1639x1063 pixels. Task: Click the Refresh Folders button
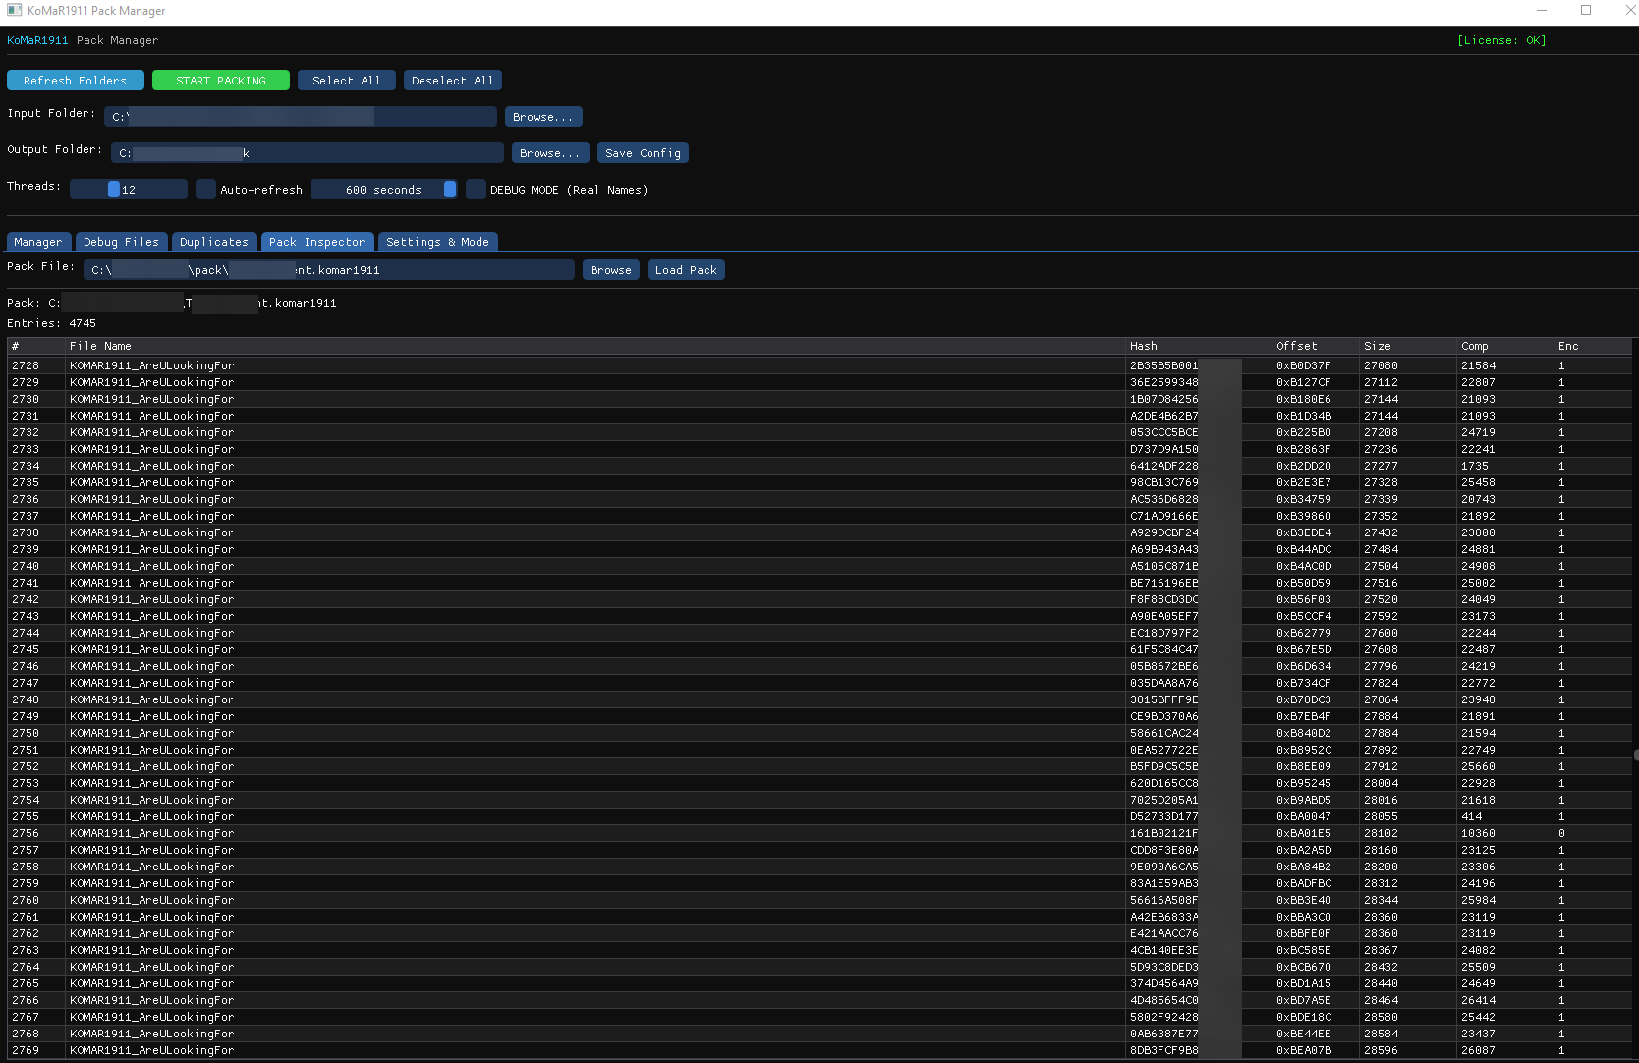click(76, 81)
